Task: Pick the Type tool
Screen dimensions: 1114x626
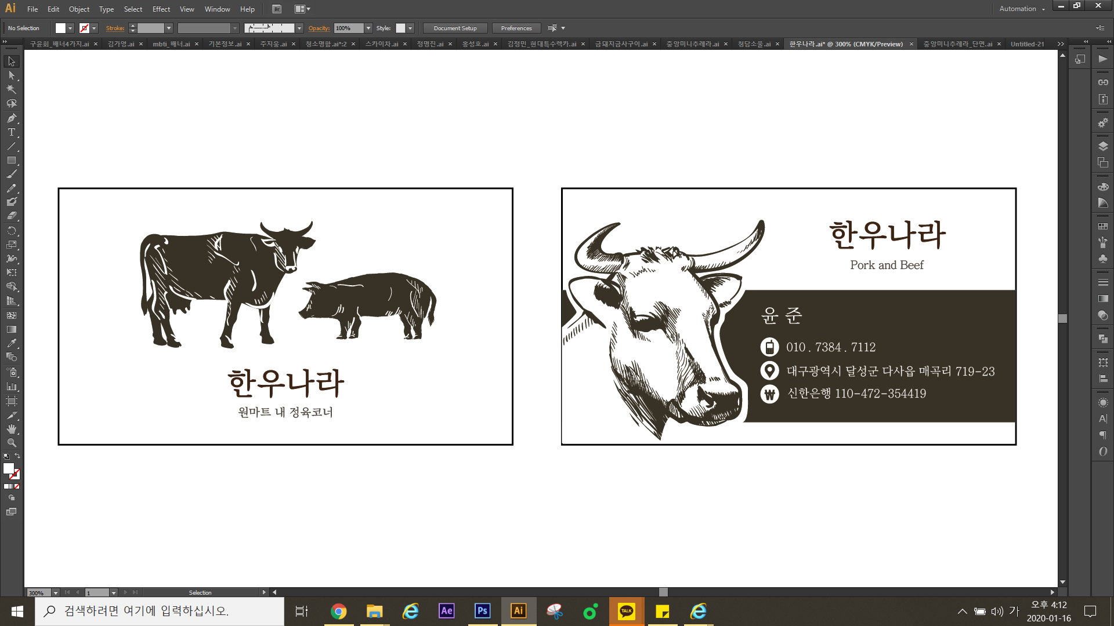Action: pos(12,132)
